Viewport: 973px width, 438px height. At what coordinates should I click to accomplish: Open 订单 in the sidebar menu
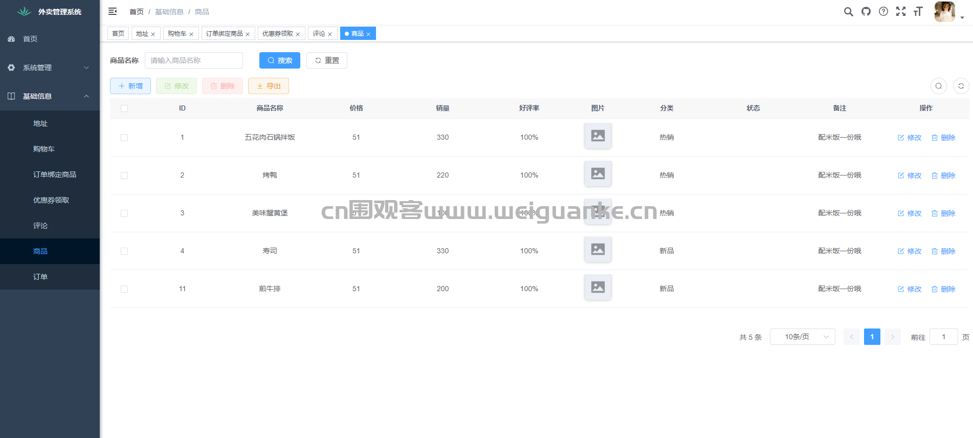tap(40, 277)
